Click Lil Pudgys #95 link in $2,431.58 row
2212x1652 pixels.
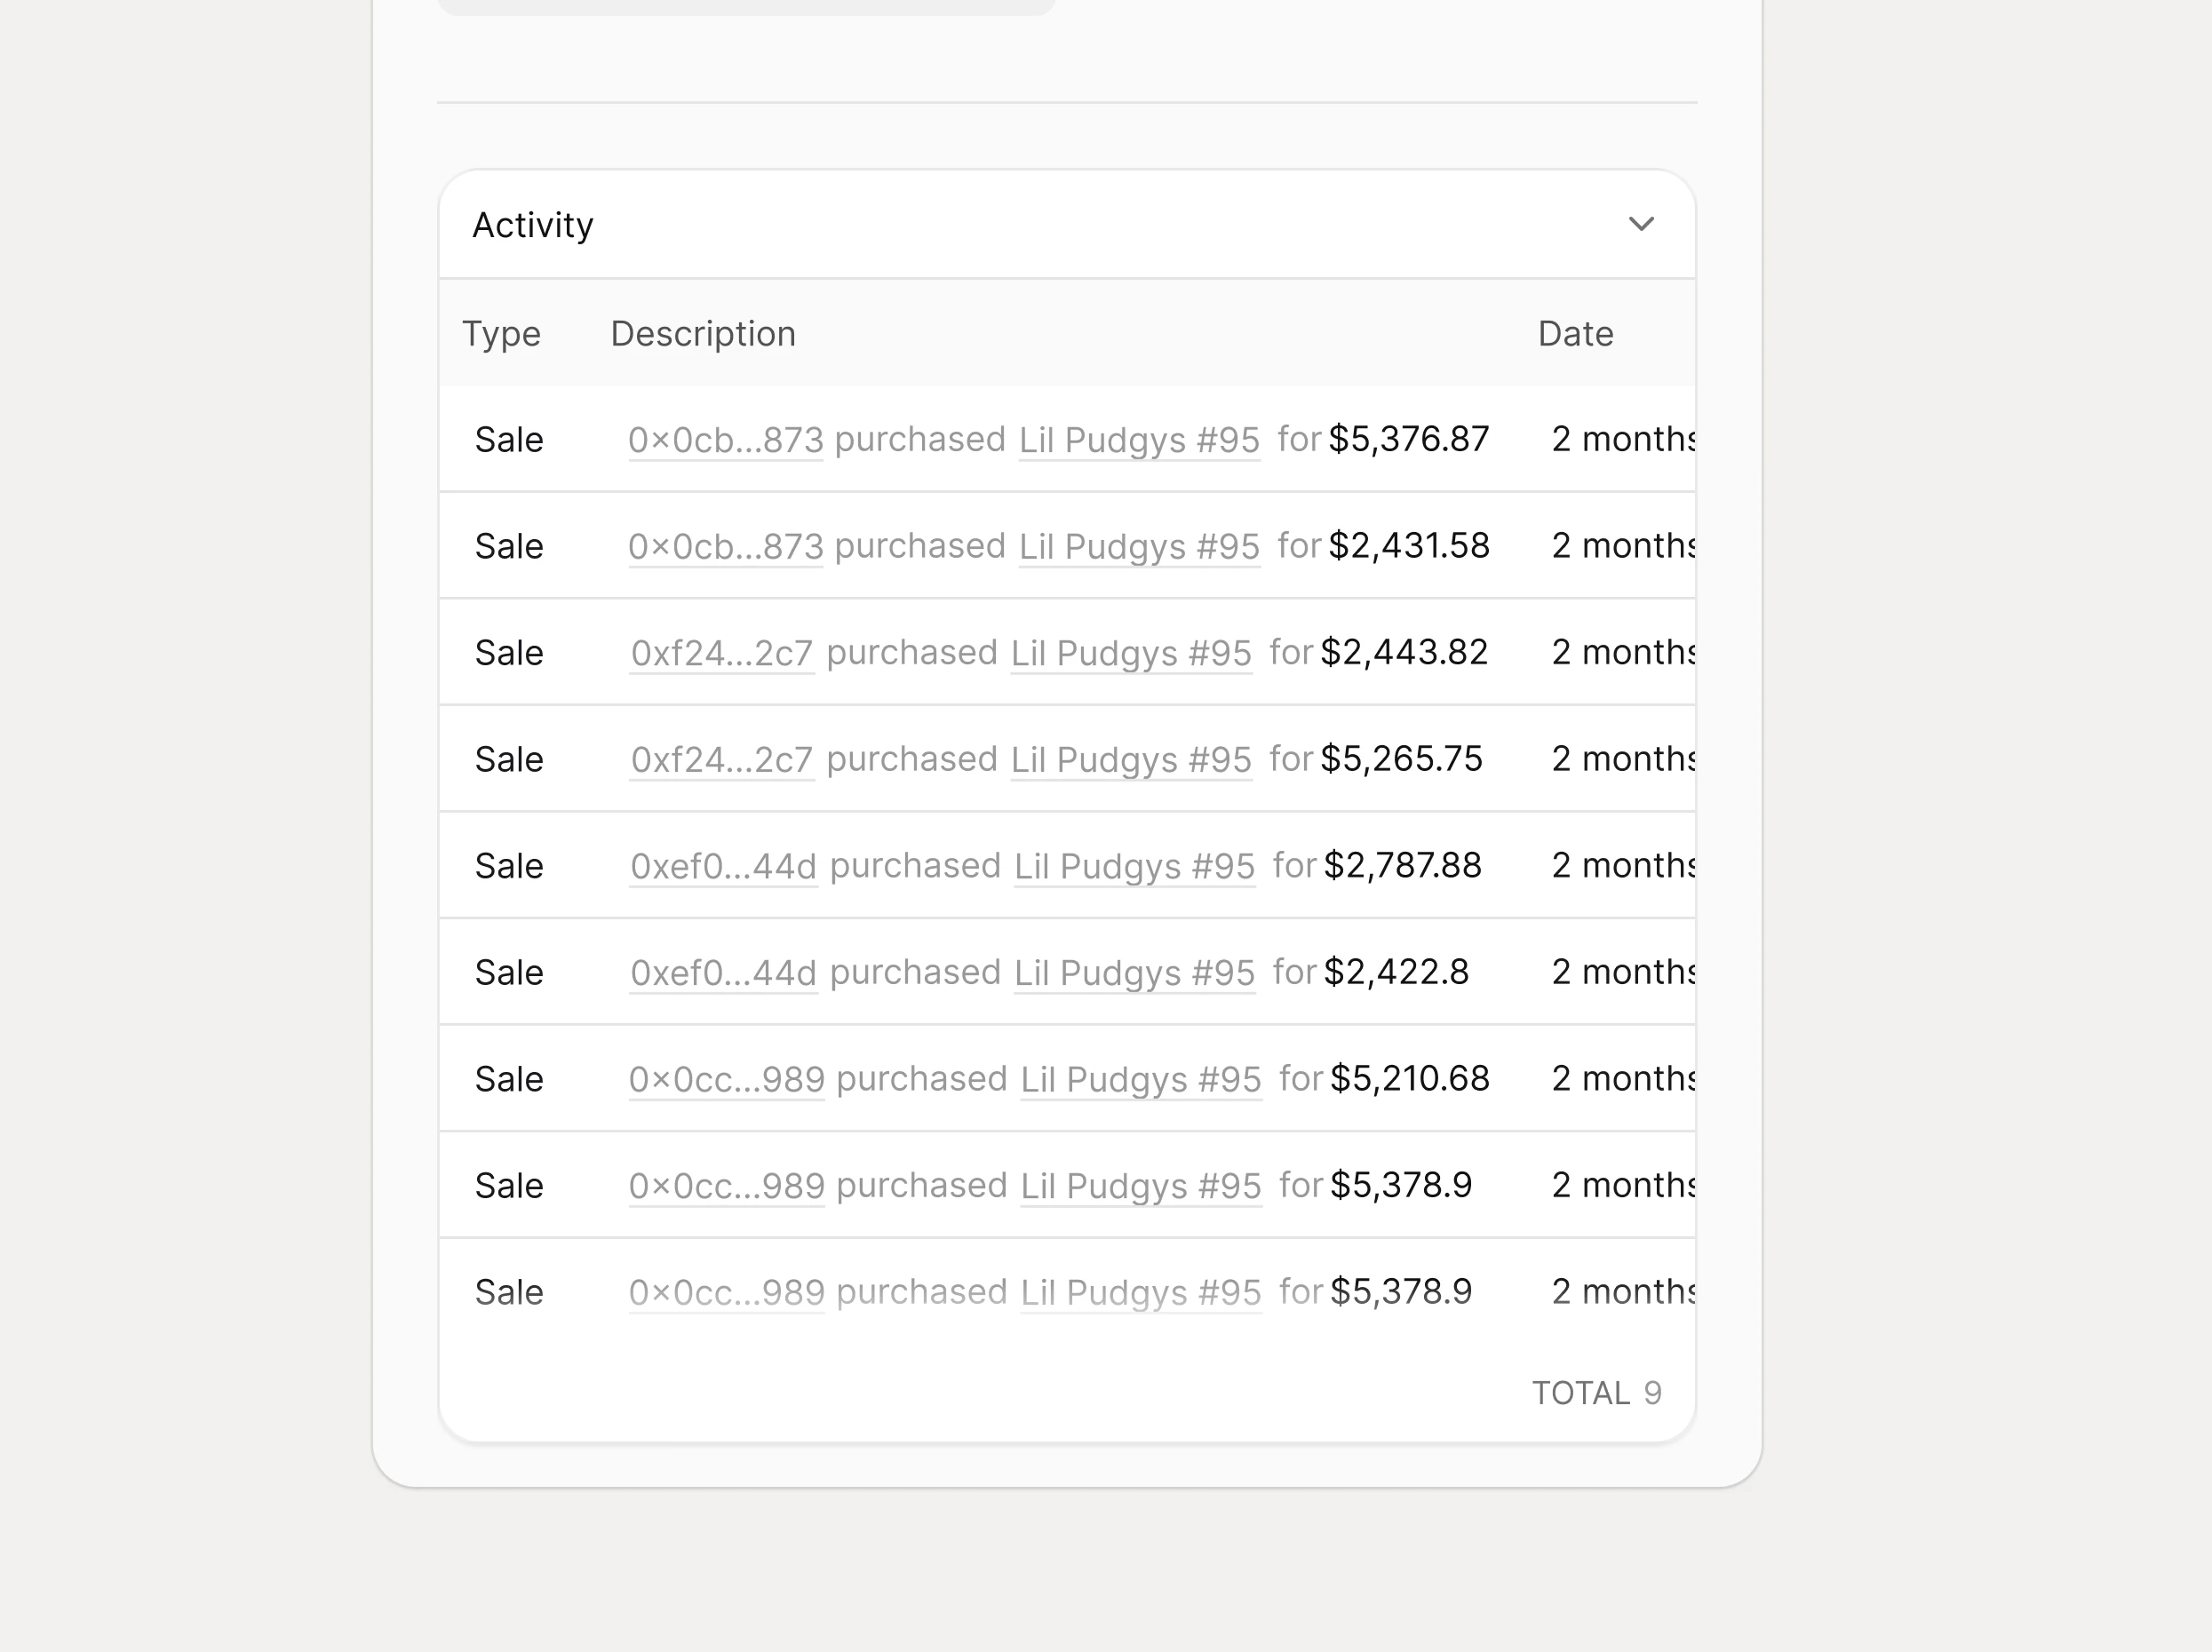[1139, 547]
